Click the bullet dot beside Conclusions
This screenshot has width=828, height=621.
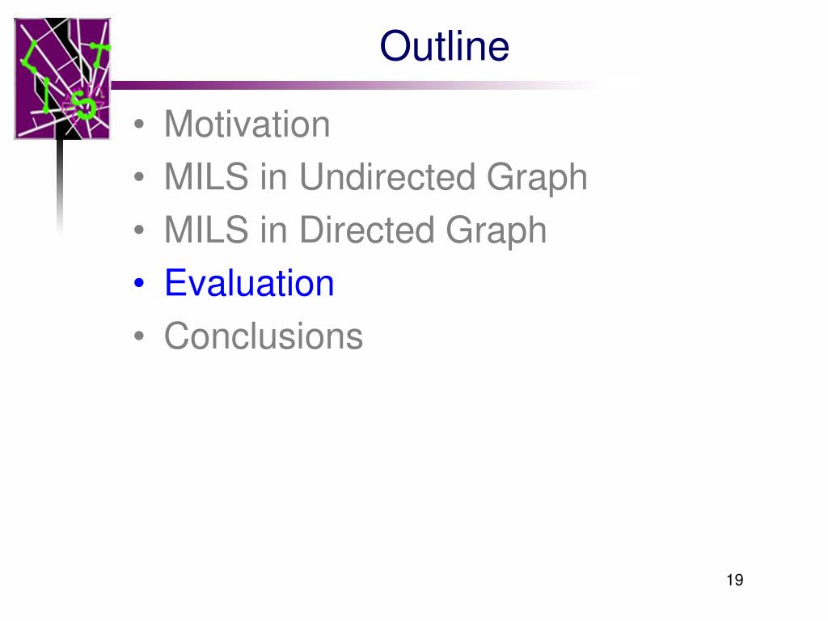pyautogui.click(x=139, y=336)
